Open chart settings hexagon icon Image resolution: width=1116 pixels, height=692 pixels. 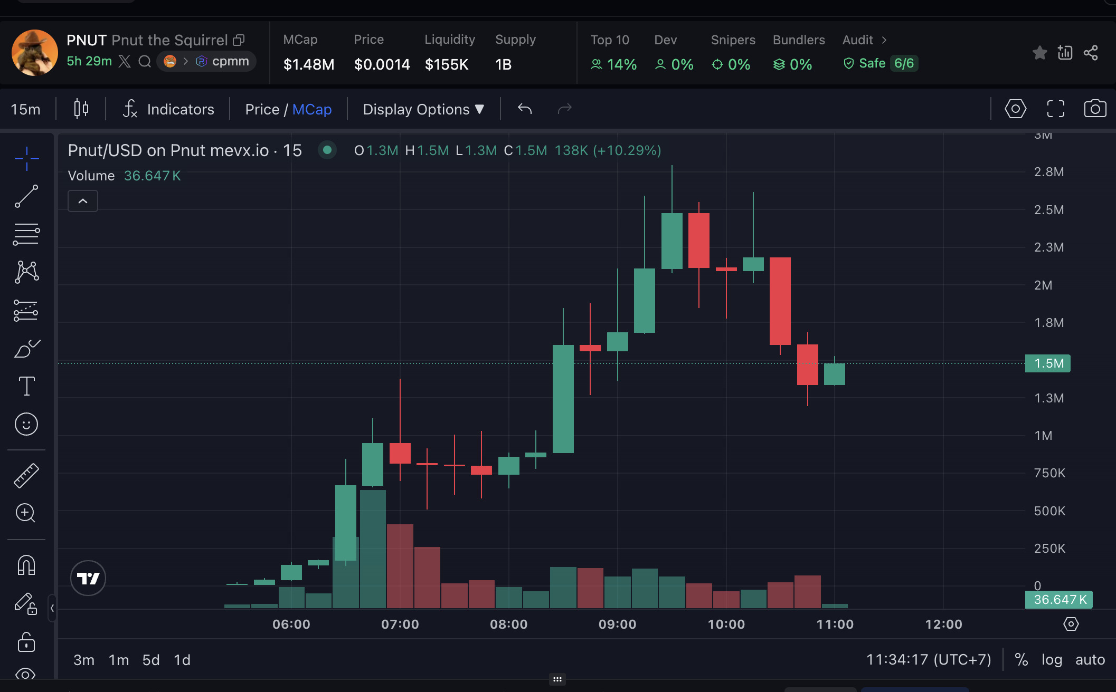1015,109
